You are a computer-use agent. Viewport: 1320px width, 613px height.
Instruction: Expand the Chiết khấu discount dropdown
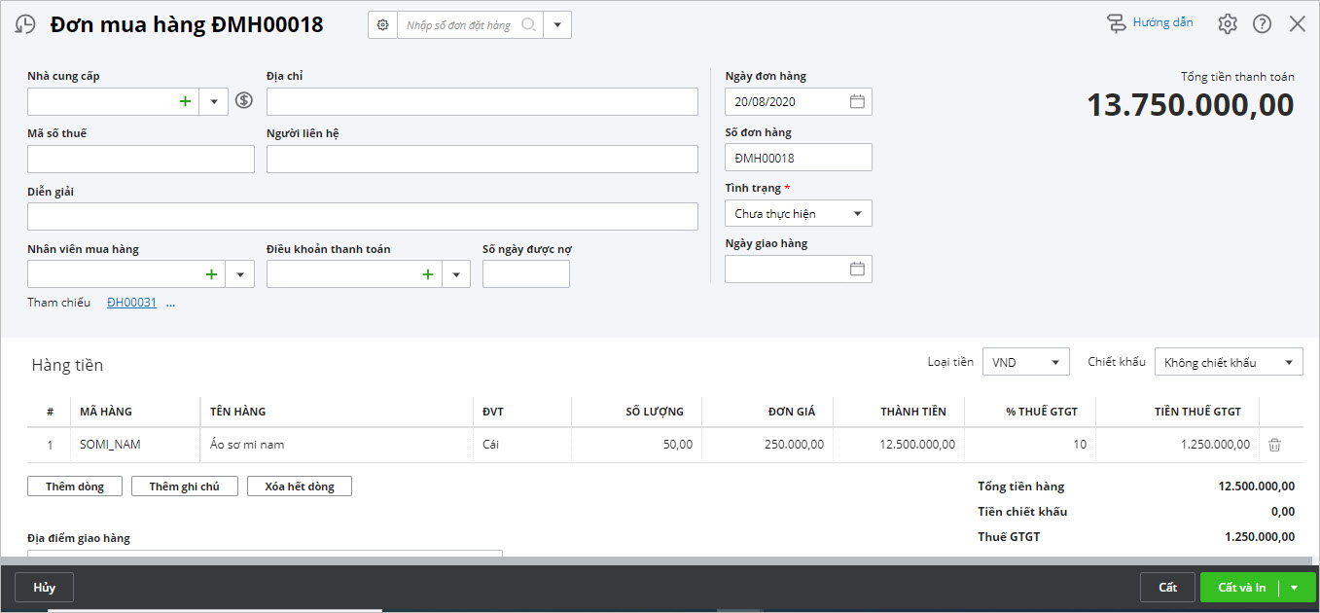click(1288, 362)
